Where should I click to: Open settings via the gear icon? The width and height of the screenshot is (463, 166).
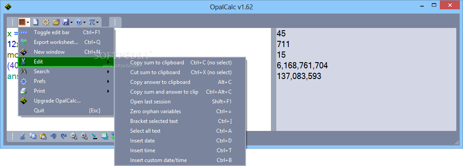coord(45,22)
